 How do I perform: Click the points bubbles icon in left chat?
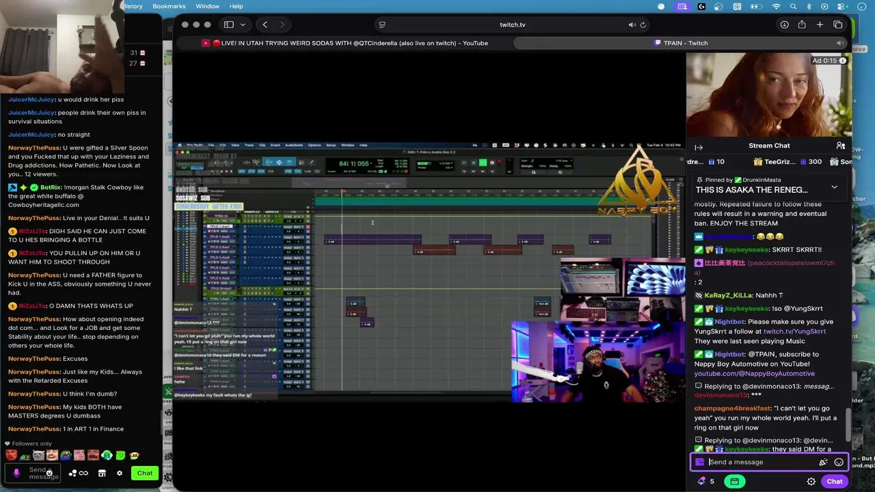tap(72, 473)
